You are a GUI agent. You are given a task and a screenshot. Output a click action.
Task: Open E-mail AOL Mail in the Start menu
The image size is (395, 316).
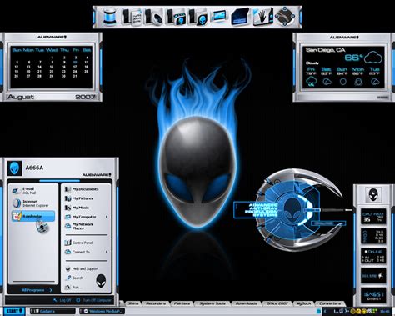tap(32, 191)
